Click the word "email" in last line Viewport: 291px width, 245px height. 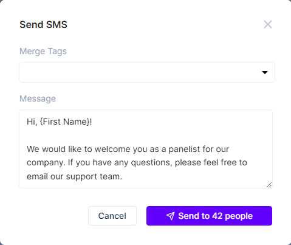[37, 176]
